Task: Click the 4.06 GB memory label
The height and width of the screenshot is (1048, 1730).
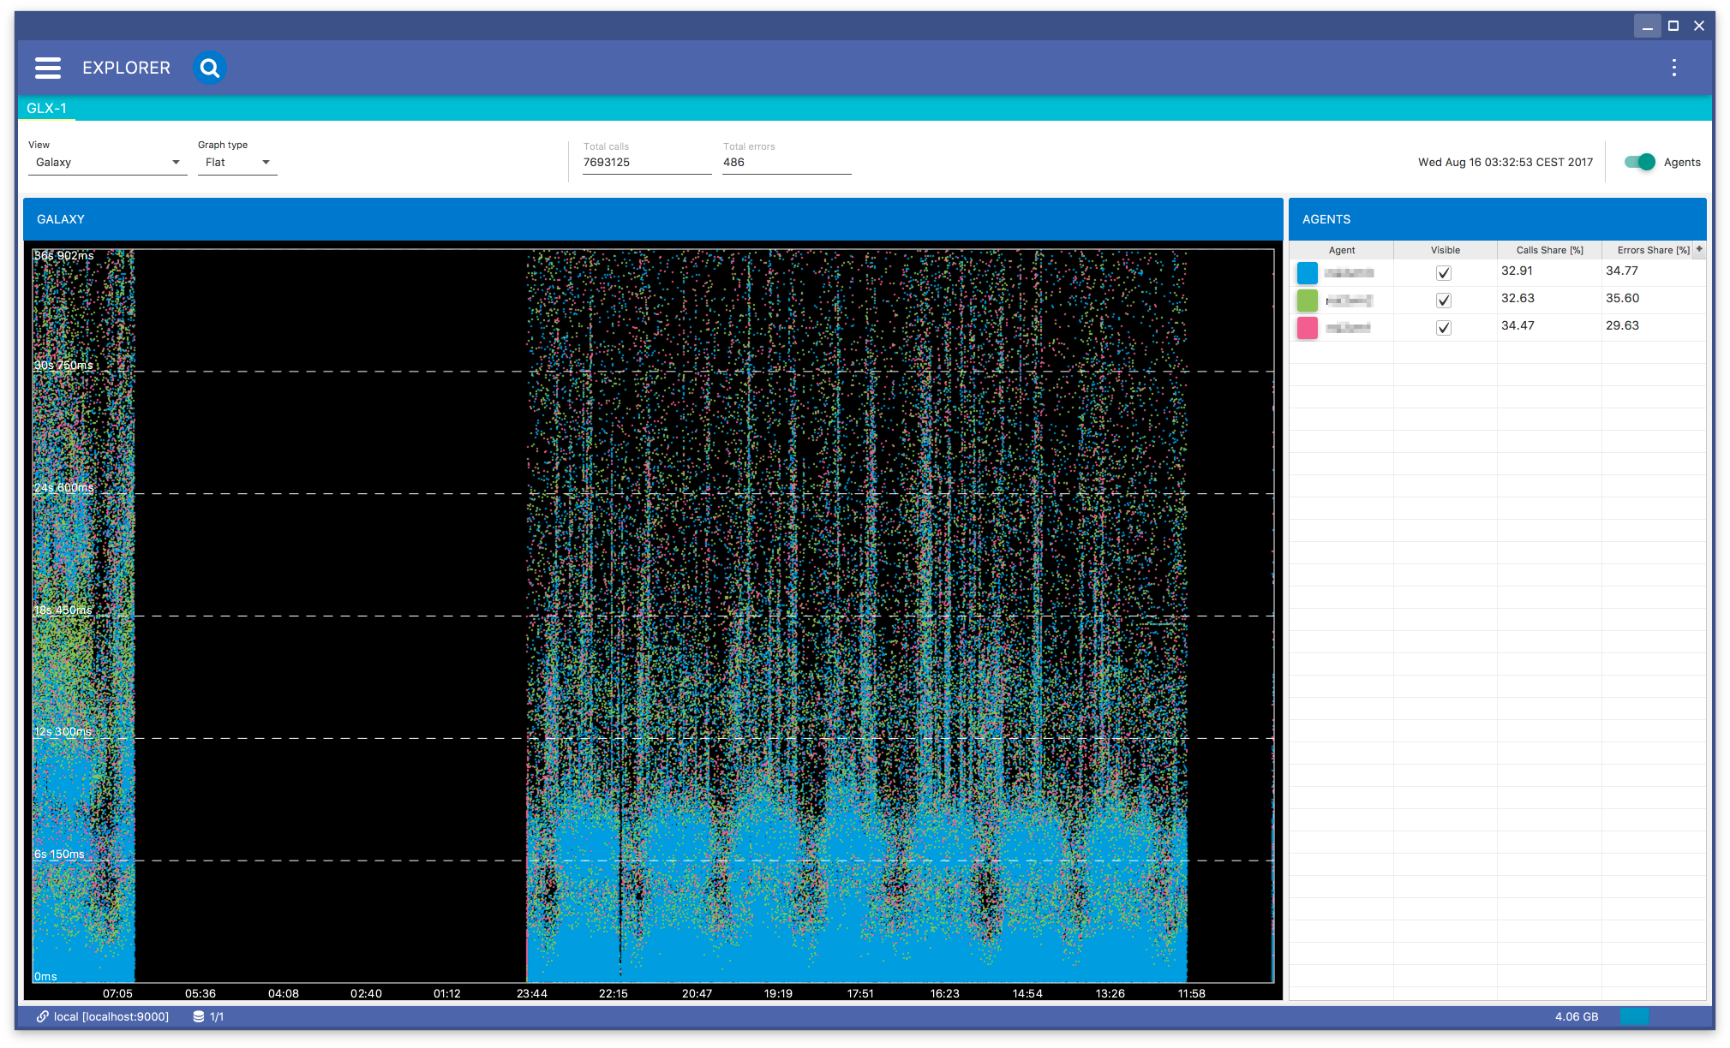Action: [1577, 1016]
